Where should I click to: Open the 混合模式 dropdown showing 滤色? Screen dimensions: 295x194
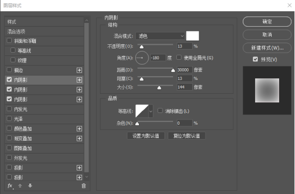[160, 36]
